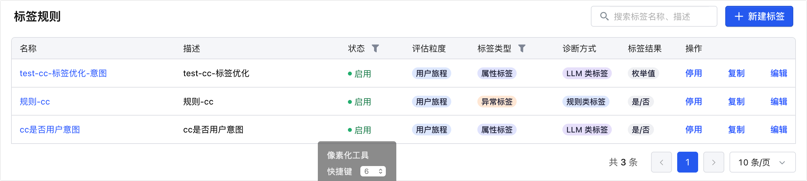This screenshot has width=807, height=181.
Task: Select page 1 in pagination
Action: 687,162
